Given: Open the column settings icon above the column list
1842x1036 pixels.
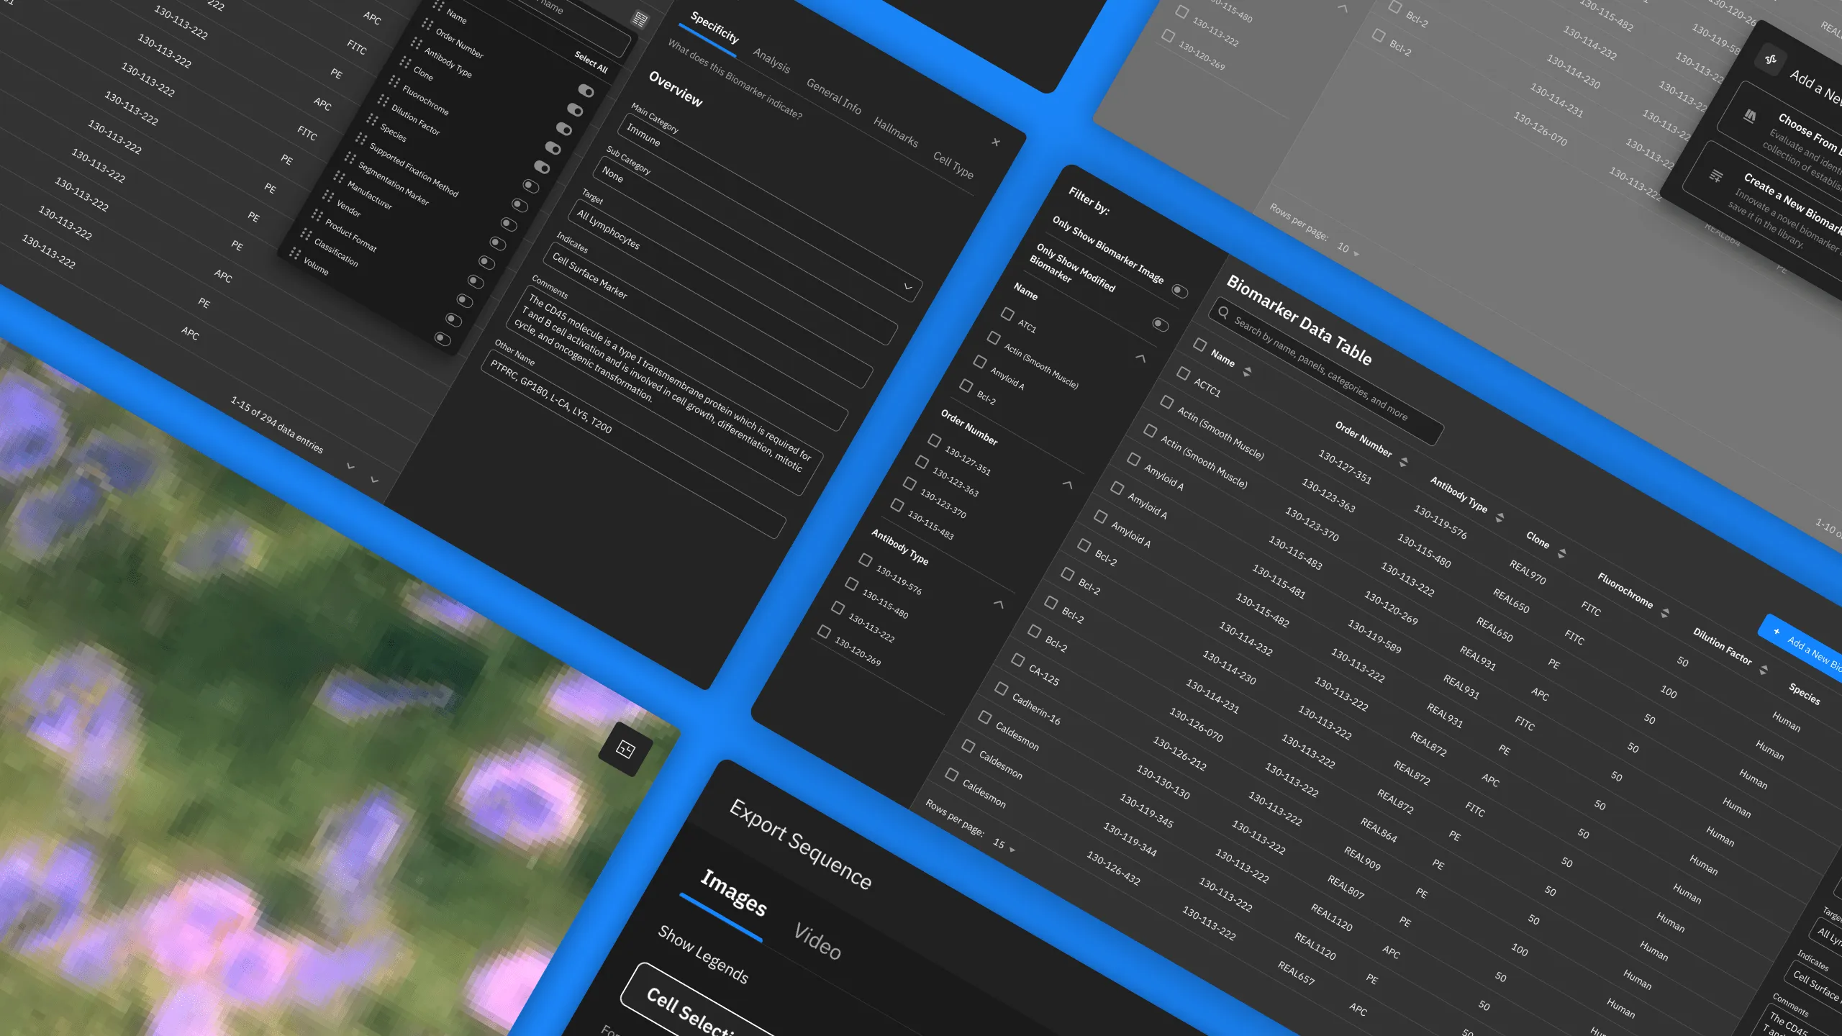Looking at the screenshot, I should pyautogui.click(x=640, y=19).
